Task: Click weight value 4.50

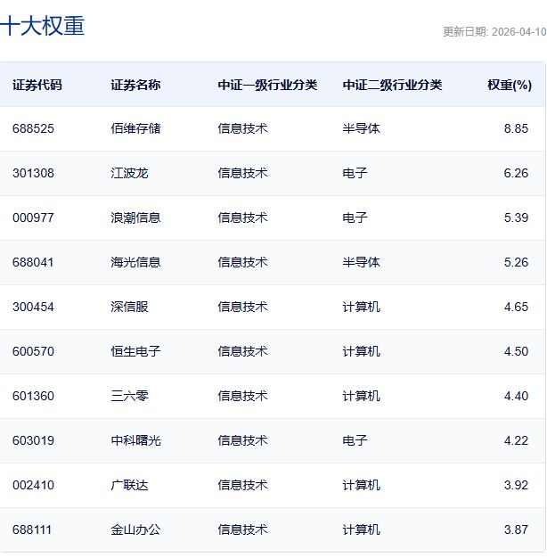Action: (x=516, y=351)
